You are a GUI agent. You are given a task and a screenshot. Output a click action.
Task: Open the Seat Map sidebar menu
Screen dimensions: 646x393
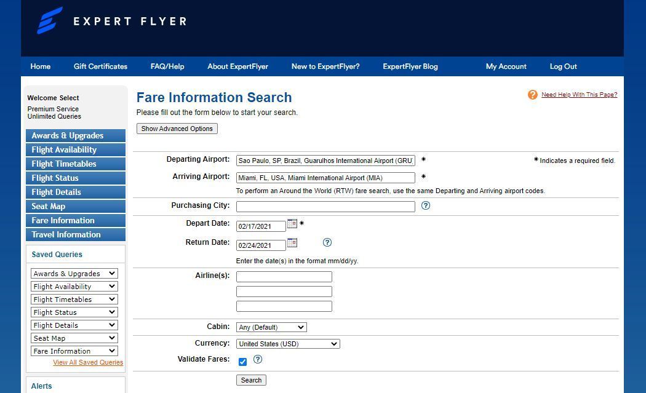(76, 207)
